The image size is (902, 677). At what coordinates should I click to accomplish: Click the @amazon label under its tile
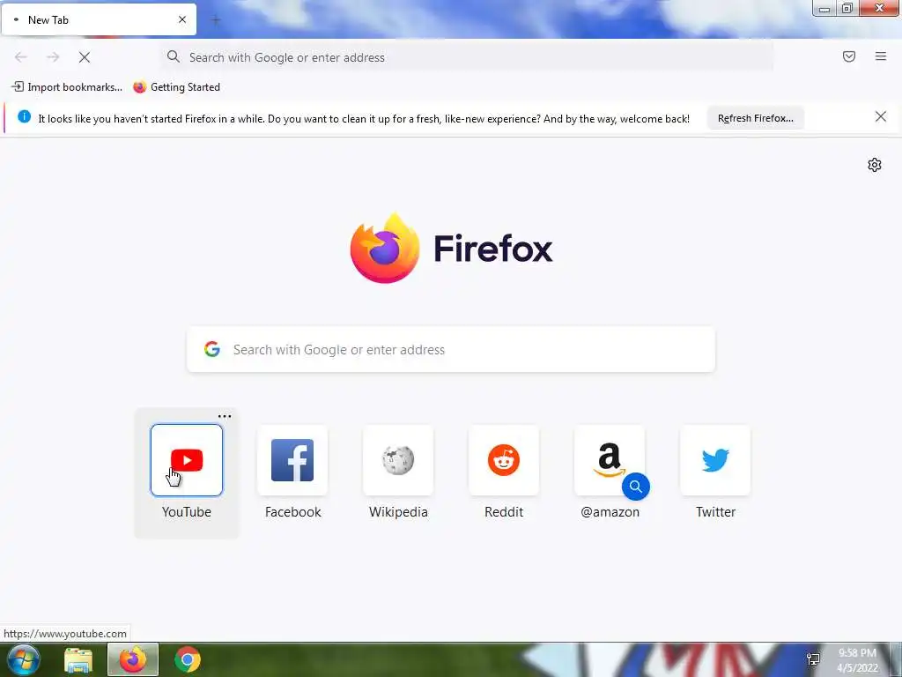click(x=610, y=512)
